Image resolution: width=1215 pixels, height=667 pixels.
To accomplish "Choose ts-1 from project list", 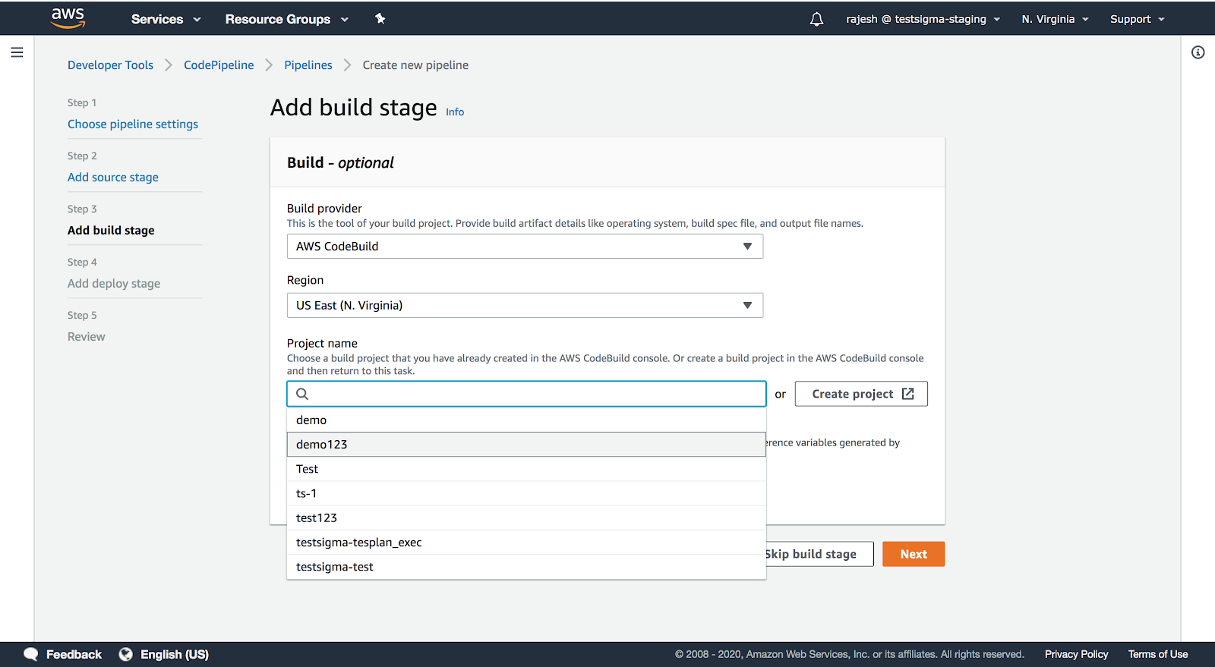I will 526,493.
